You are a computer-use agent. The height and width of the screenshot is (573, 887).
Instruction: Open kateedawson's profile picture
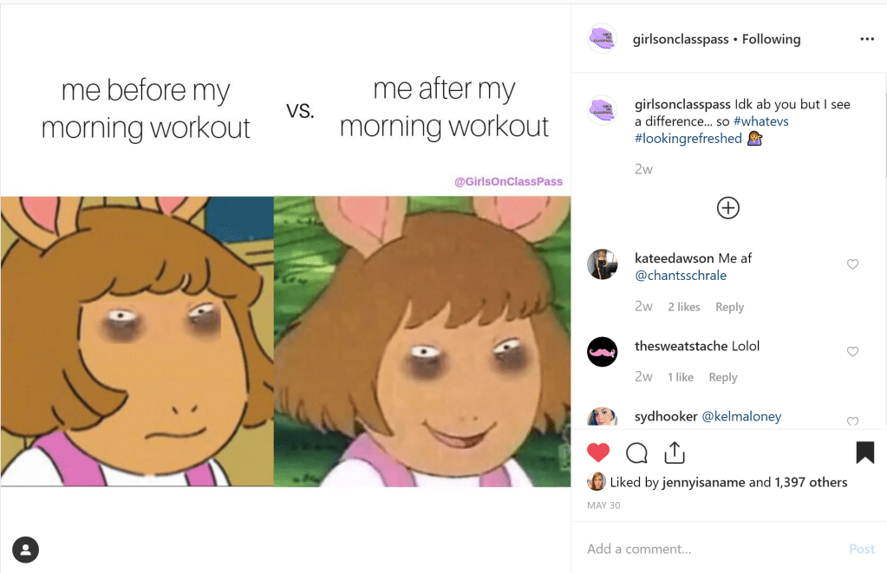pyautogui.click(x=603, y=264)
